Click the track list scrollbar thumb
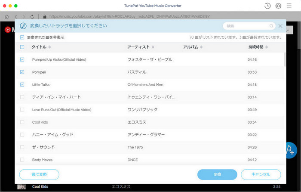Screen dimensions: 301x192 [285, 59]
